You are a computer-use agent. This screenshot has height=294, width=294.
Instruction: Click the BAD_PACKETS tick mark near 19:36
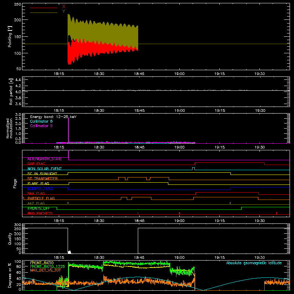tap(277, 213)
